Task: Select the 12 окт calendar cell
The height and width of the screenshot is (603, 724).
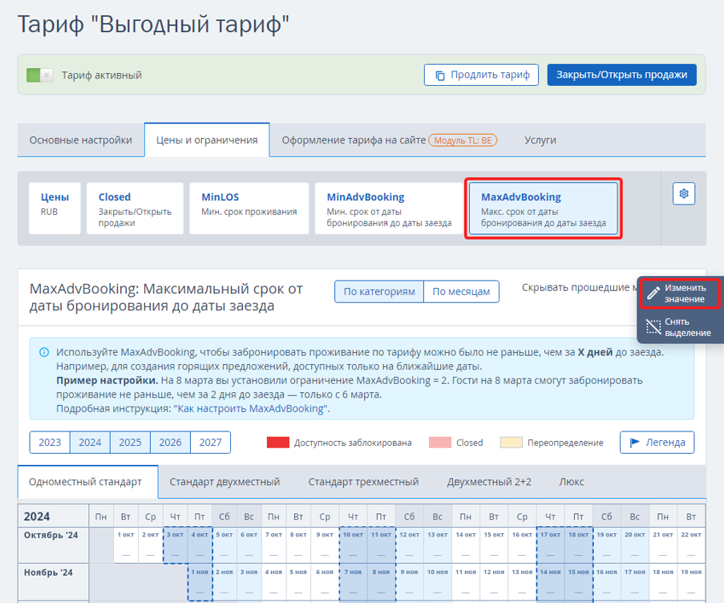Action: coord(409,544)
